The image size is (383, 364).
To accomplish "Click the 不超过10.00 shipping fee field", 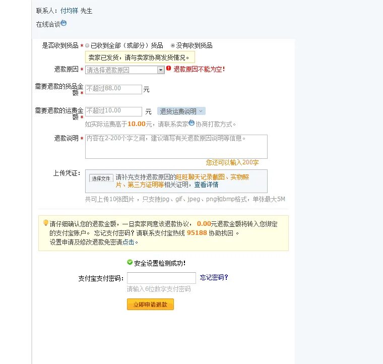I will coord(113,111).
